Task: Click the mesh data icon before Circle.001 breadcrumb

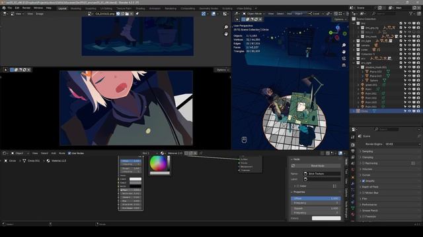Action: pyautogui.click(x=24, y=161)
